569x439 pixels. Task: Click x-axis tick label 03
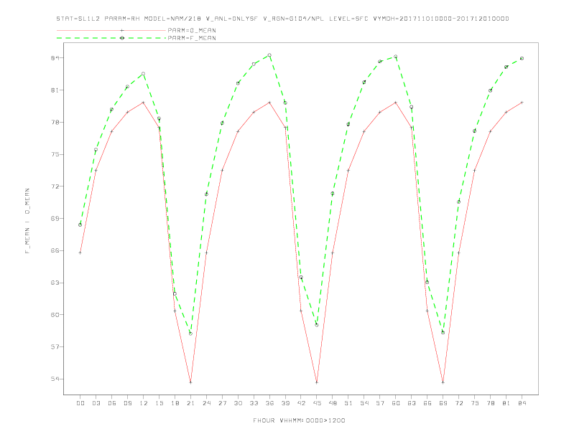click(96, 403)
